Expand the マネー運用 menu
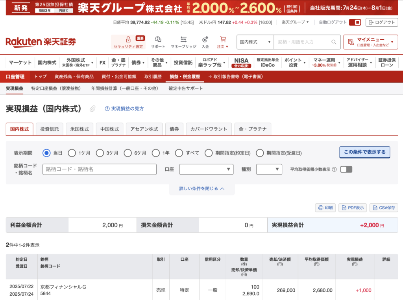 point(326,63)
